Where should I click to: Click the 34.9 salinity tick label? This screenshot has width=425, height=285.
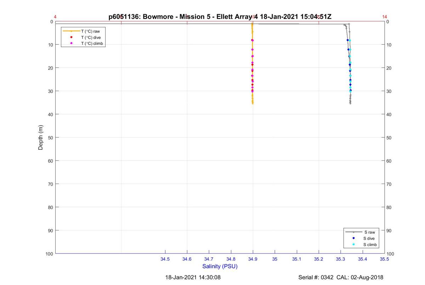pyautogui.click(x=253, y=259)
